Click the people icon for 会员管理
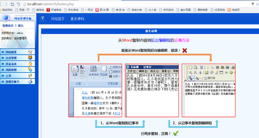 pyautogui.click(x=30, y=58)
